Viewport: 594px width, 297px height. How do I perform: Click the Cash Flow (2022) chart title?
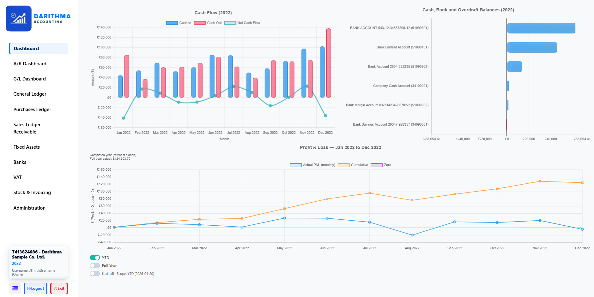[213, 13]
